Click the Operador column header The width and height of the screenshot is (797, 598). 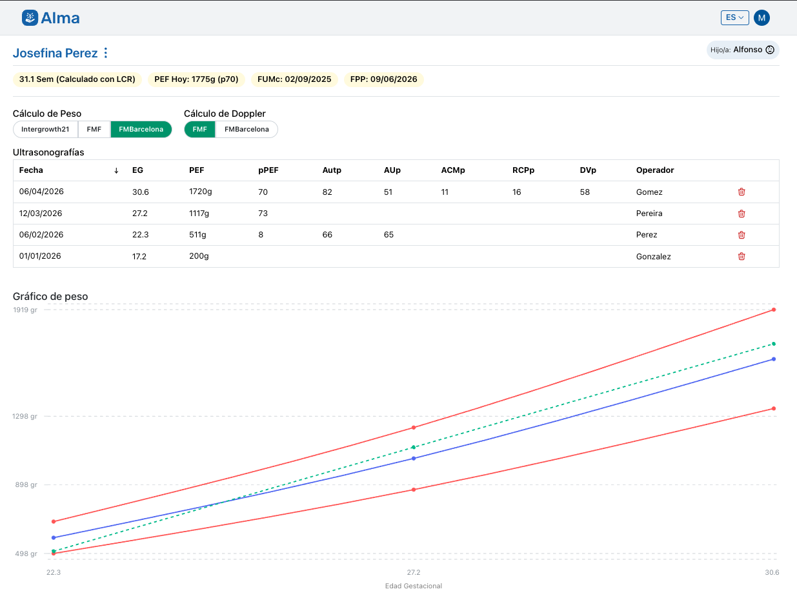point(654,170)
